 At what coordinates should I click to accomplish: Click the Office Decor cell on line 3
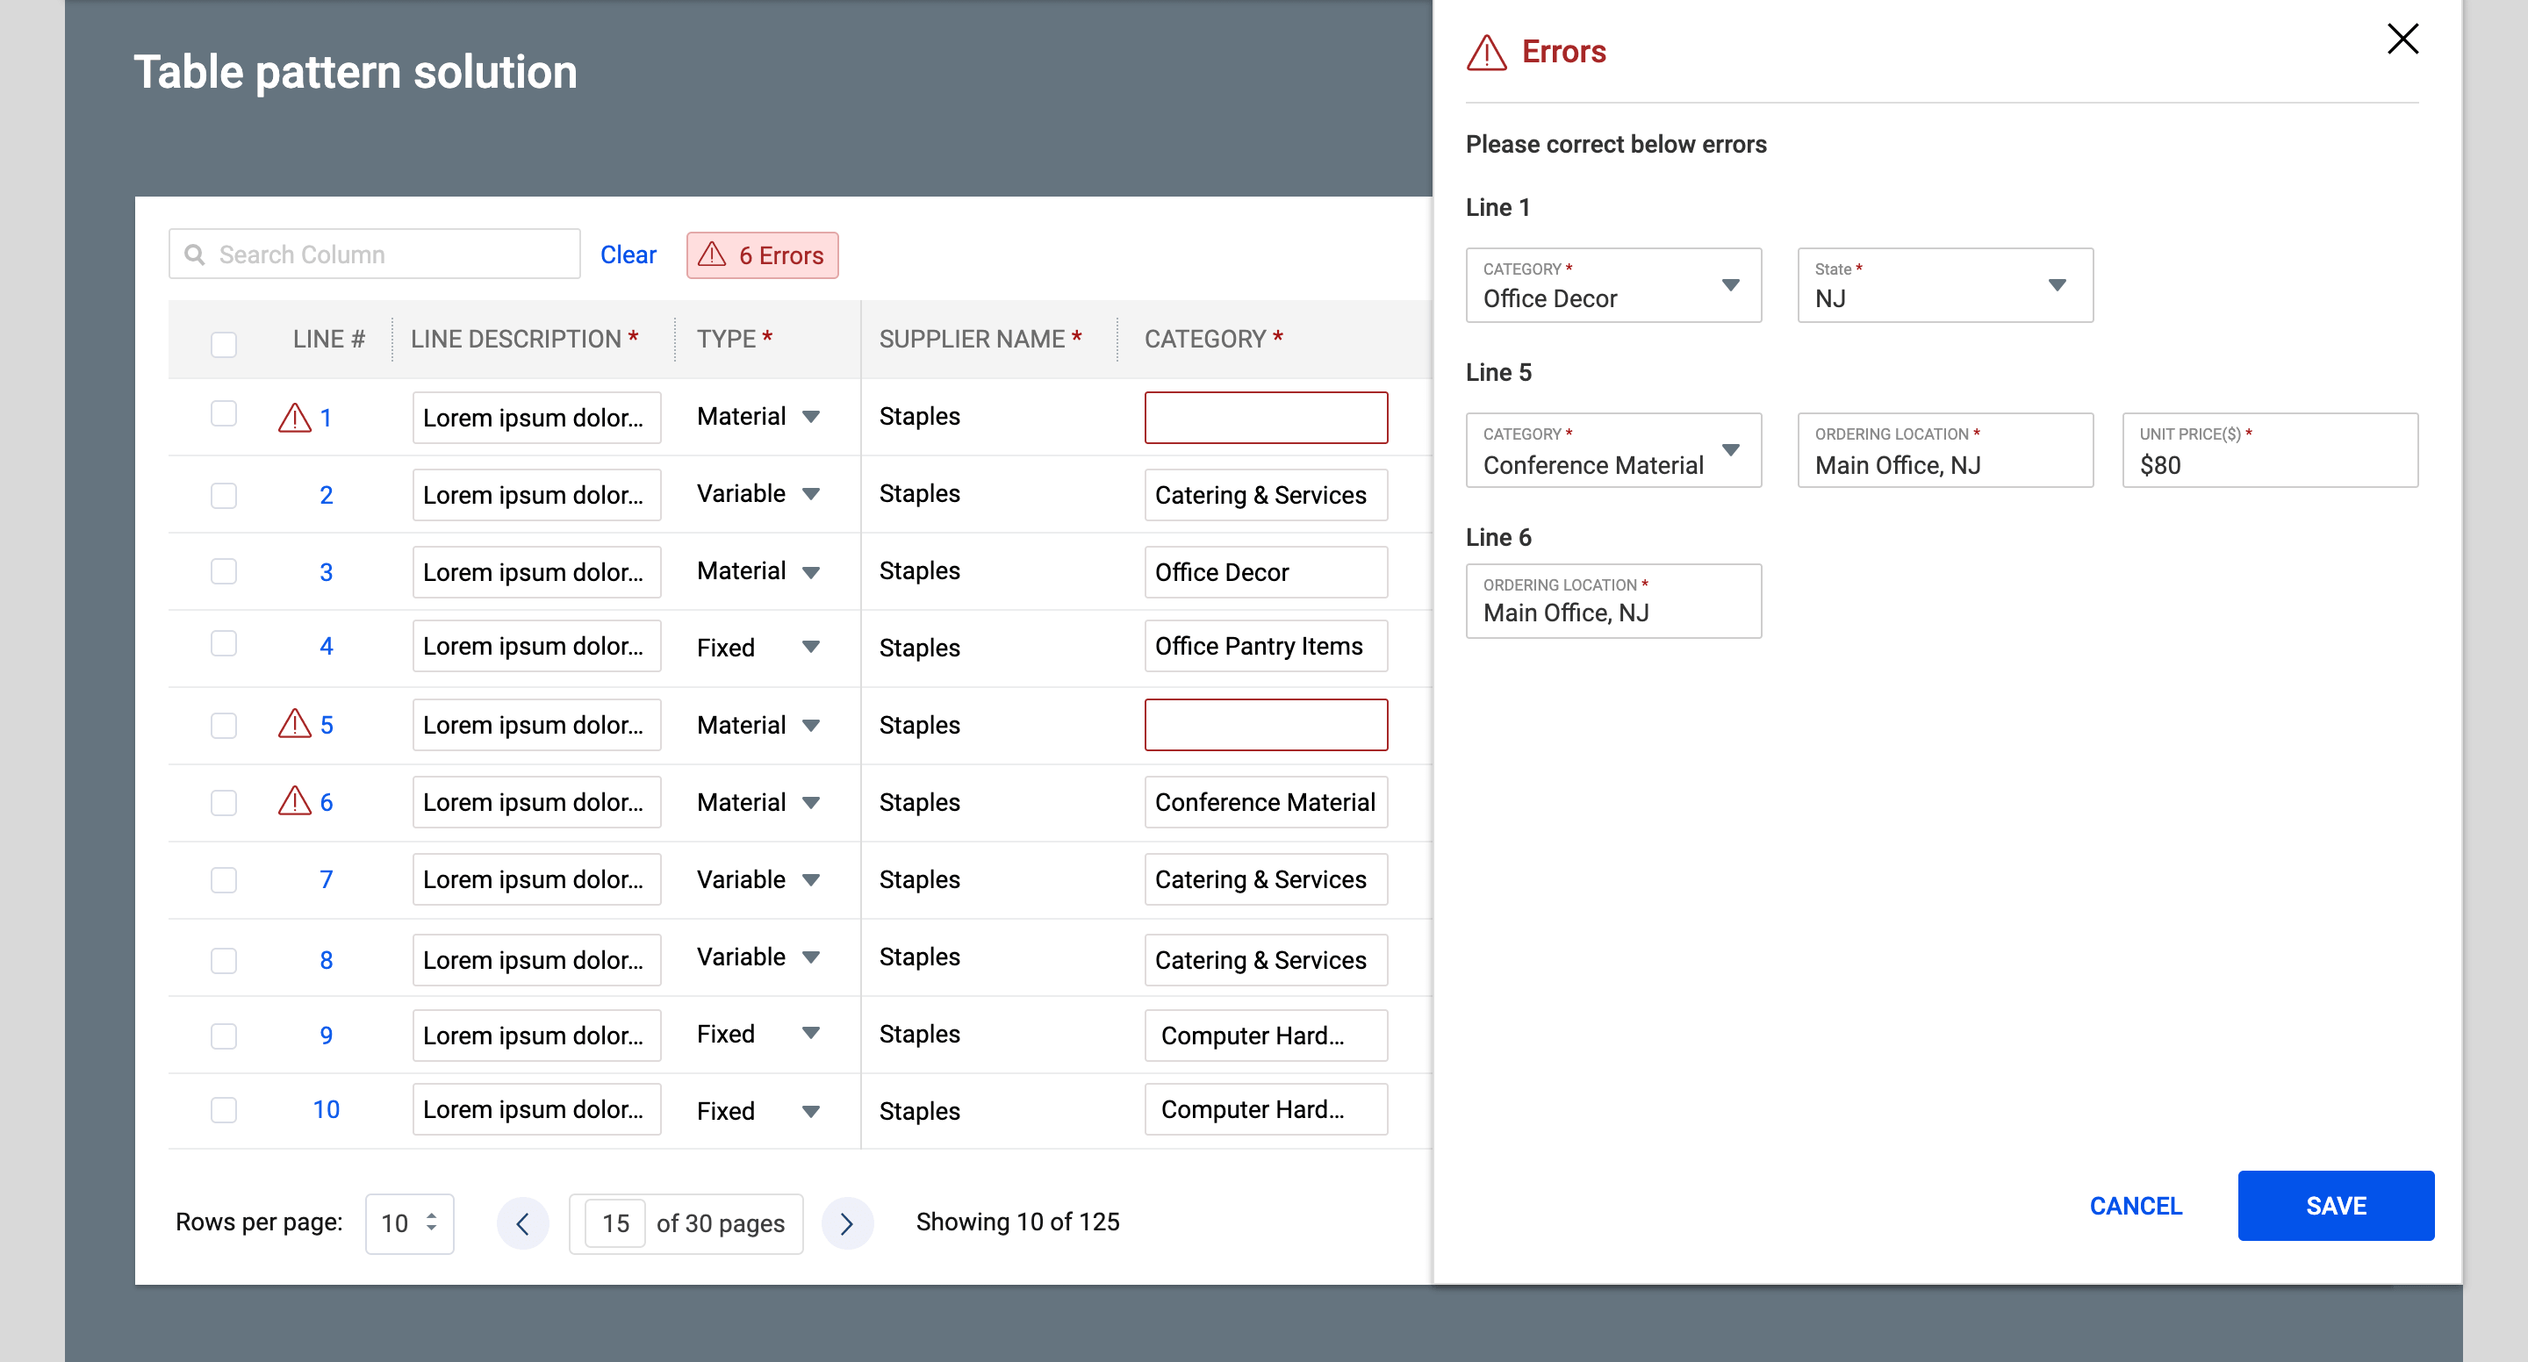[1266, 572]
